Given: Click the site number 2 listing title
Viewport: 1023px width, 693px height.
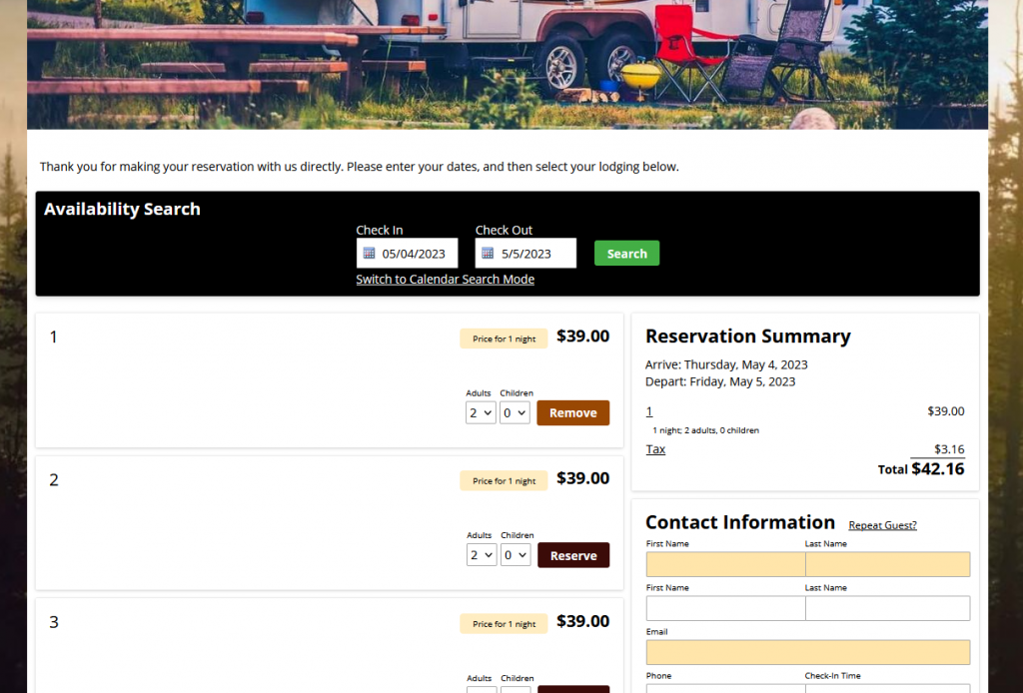Looking at the screenshot, I should point(54,480).
